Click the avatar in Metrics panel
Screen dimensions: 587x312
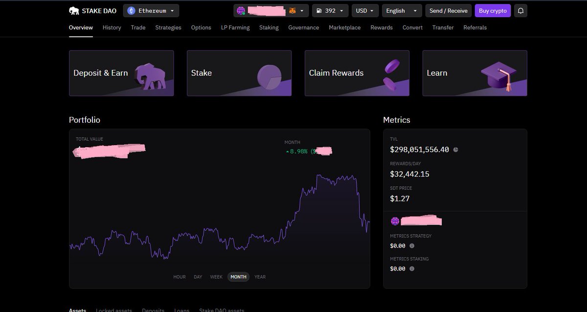(x=395, y=221)
